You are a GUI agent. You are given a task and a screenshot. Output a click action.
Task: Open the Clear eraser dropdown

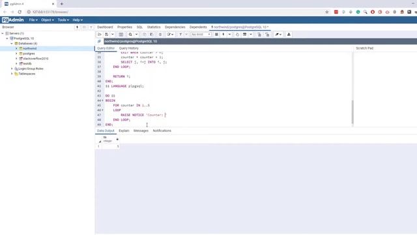point(278,35)
